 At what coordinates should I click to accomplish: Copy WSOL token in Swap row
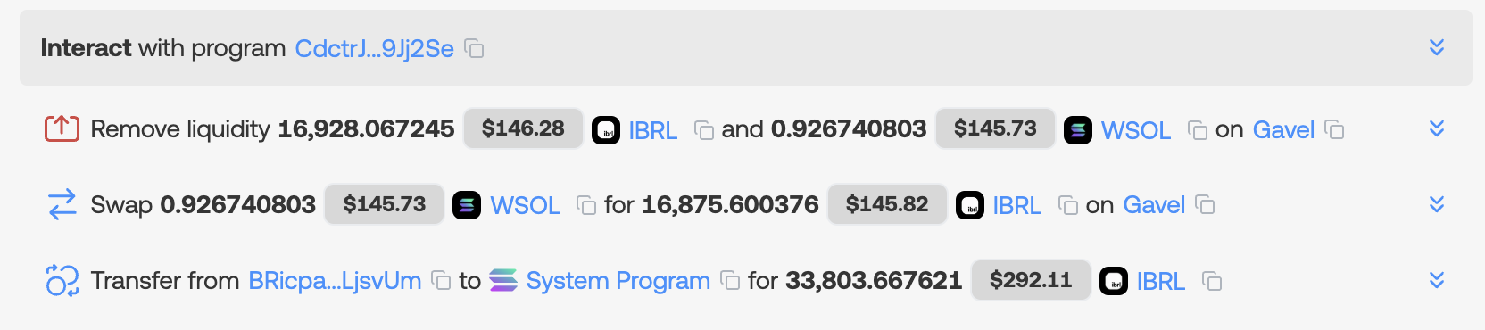coord(586,205)
